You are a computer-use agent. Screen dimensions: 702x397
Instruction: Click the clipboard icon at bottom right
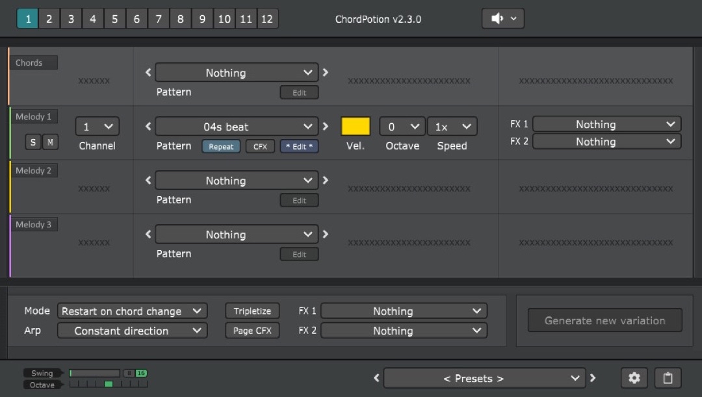coord(668,378)
